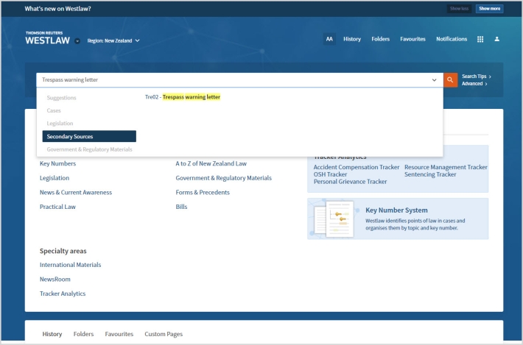Open A to Z of New Zealand Law
523x345 pixels.
tap(211, 163)
